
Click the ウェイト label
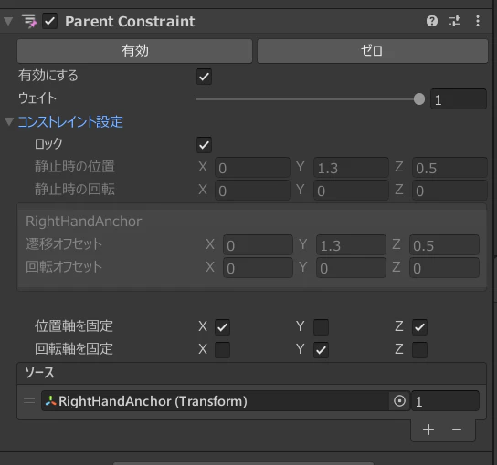tap(37, 98)
